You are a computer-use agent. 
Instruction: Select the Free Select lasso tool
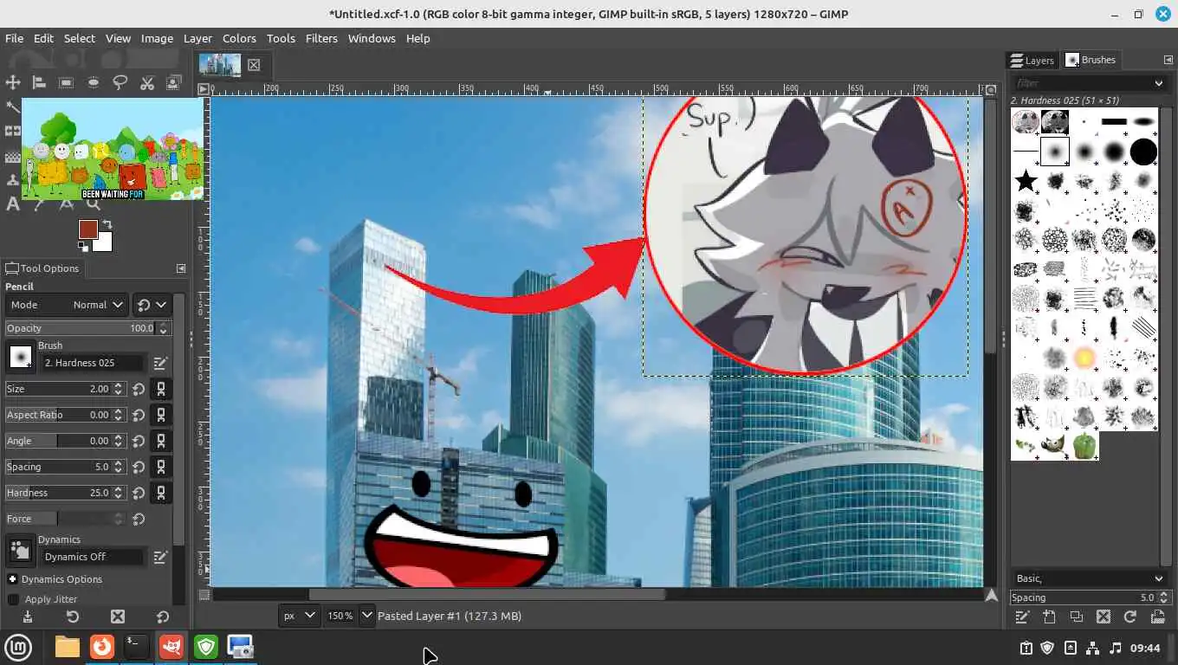point(120,82)
